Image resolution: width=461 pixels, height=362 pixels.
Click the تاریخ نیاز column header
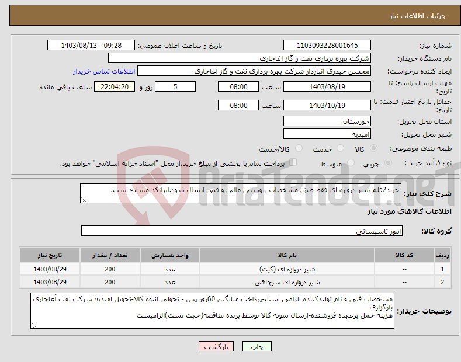pyautogui.click(x=50, y=255)
